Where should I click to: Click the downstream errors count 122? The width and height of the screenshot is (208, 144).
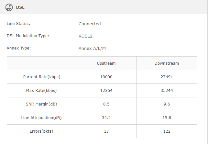click(x=167, y=131)
